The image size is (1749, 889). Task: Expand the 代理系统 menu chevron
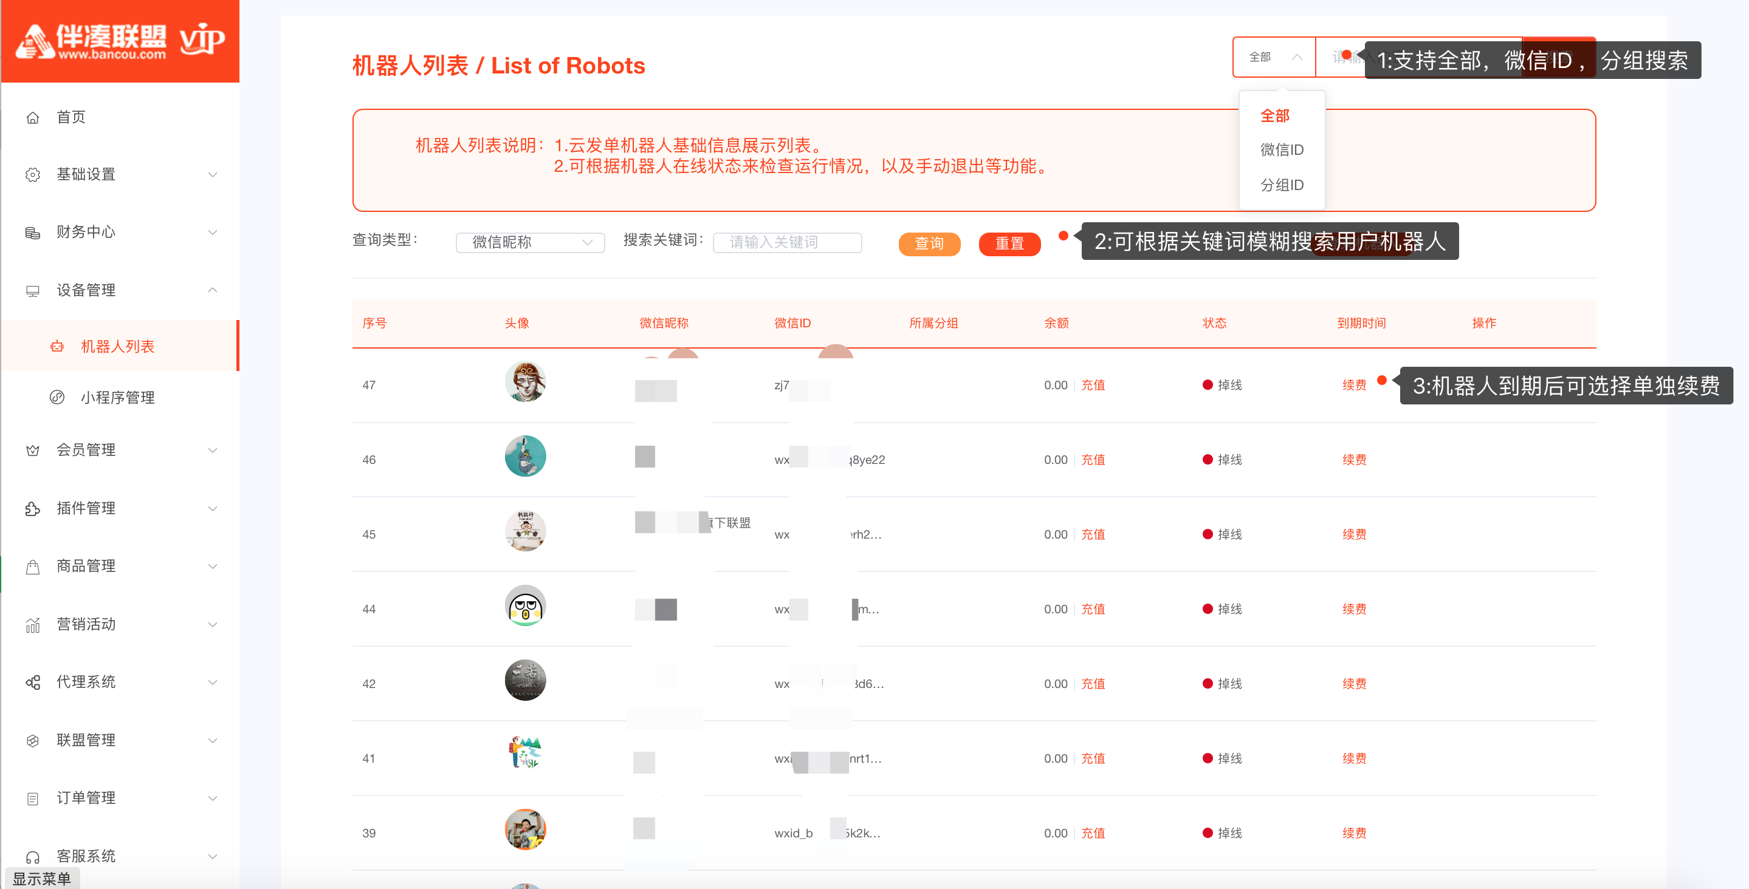213,682
